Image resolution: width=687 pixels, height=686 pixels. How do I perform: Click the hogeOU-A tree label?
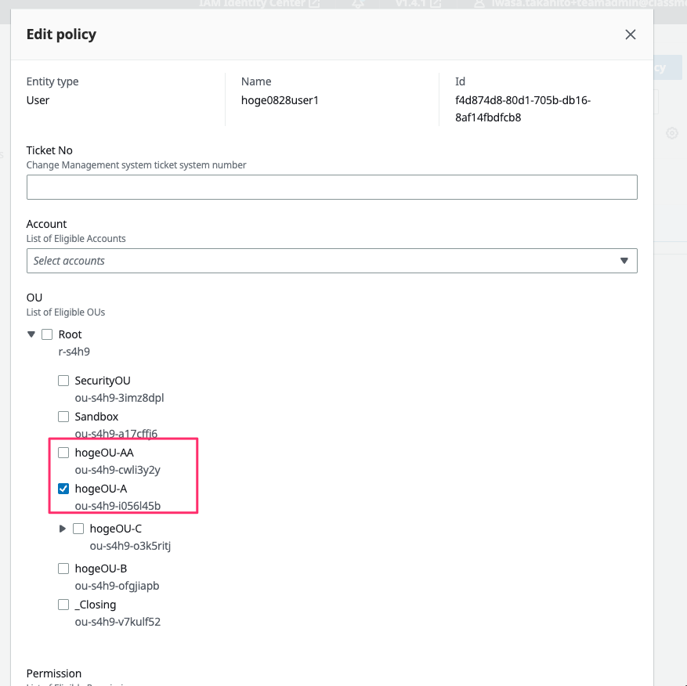[x=101, y=489]
